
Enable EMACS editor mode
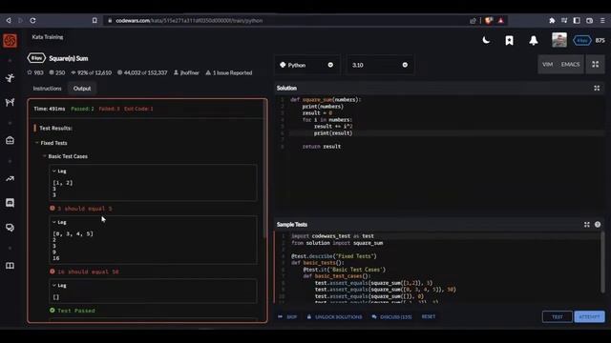tap(571, 65)
